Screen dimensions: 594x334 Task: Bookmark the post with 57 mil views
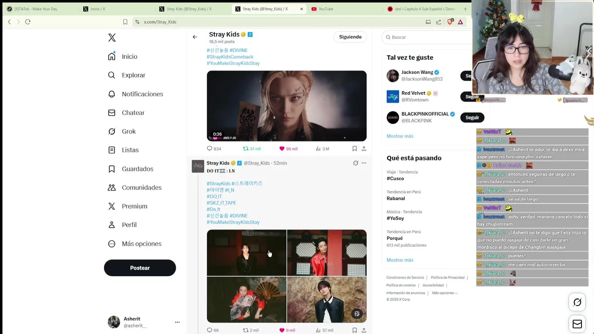click(355, 330)
